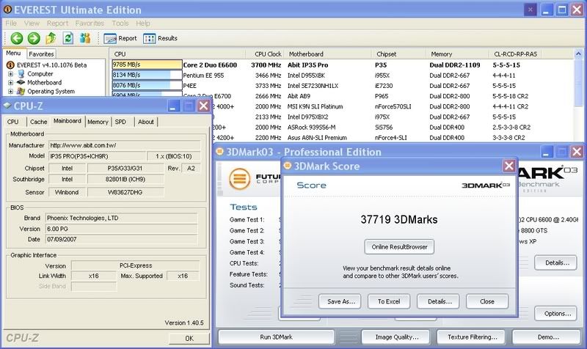
Task: Click the MSI K9N SLI Platinum cell
Action: pos(316,106)
